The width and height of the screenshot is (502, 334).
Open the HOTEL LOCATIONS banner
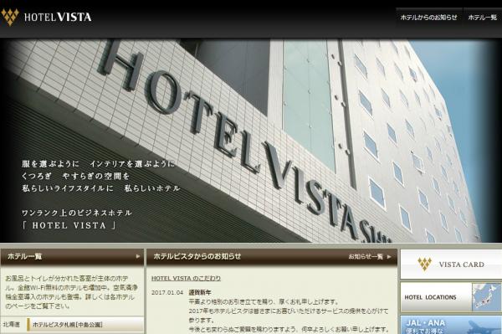[x=451, y=297]
